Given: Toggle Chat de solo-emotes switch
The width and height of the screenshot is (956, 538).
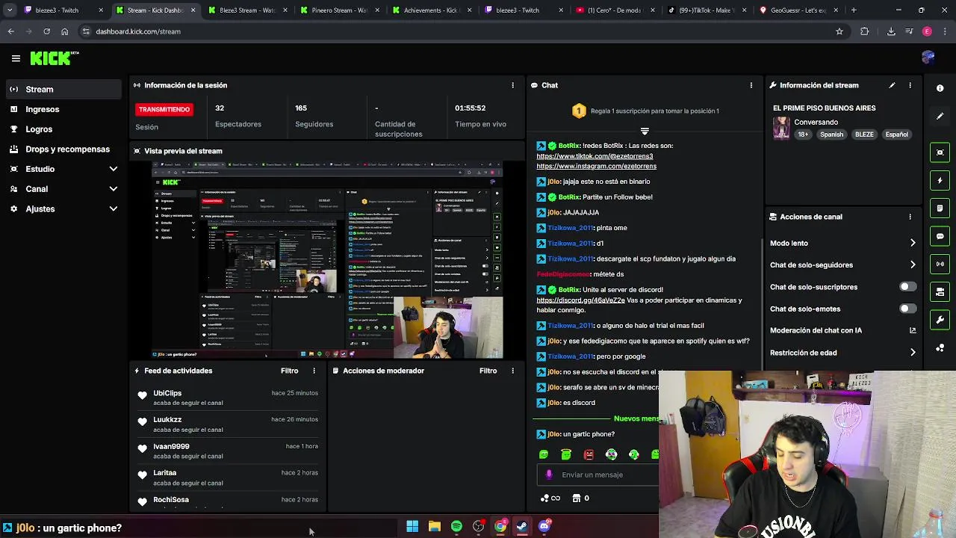Looking at the screenshot, I should [x=907, y=309].
